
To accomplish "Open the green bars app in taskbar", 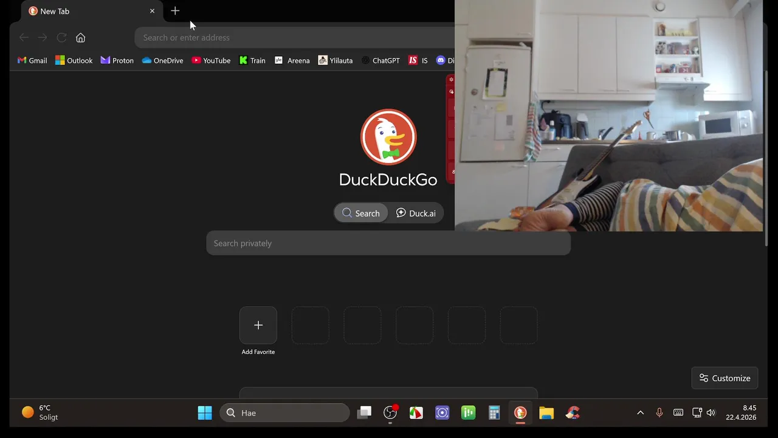I will point(468,413).
